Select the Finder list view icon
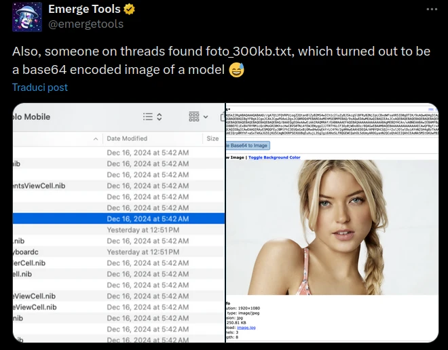 (148, 117)
